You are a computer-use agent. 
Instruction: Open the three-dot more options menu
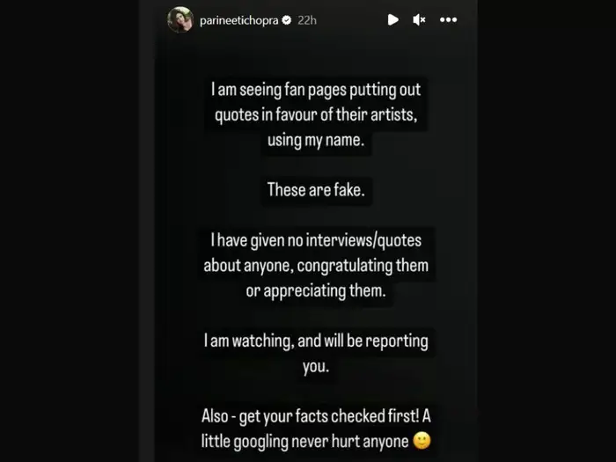pos(448,19)
